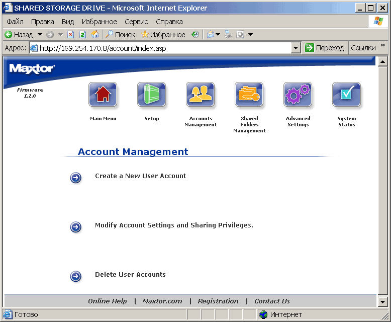
Task: Click arrow icon beside Create a New User Account
Action: tap(75, 178)
